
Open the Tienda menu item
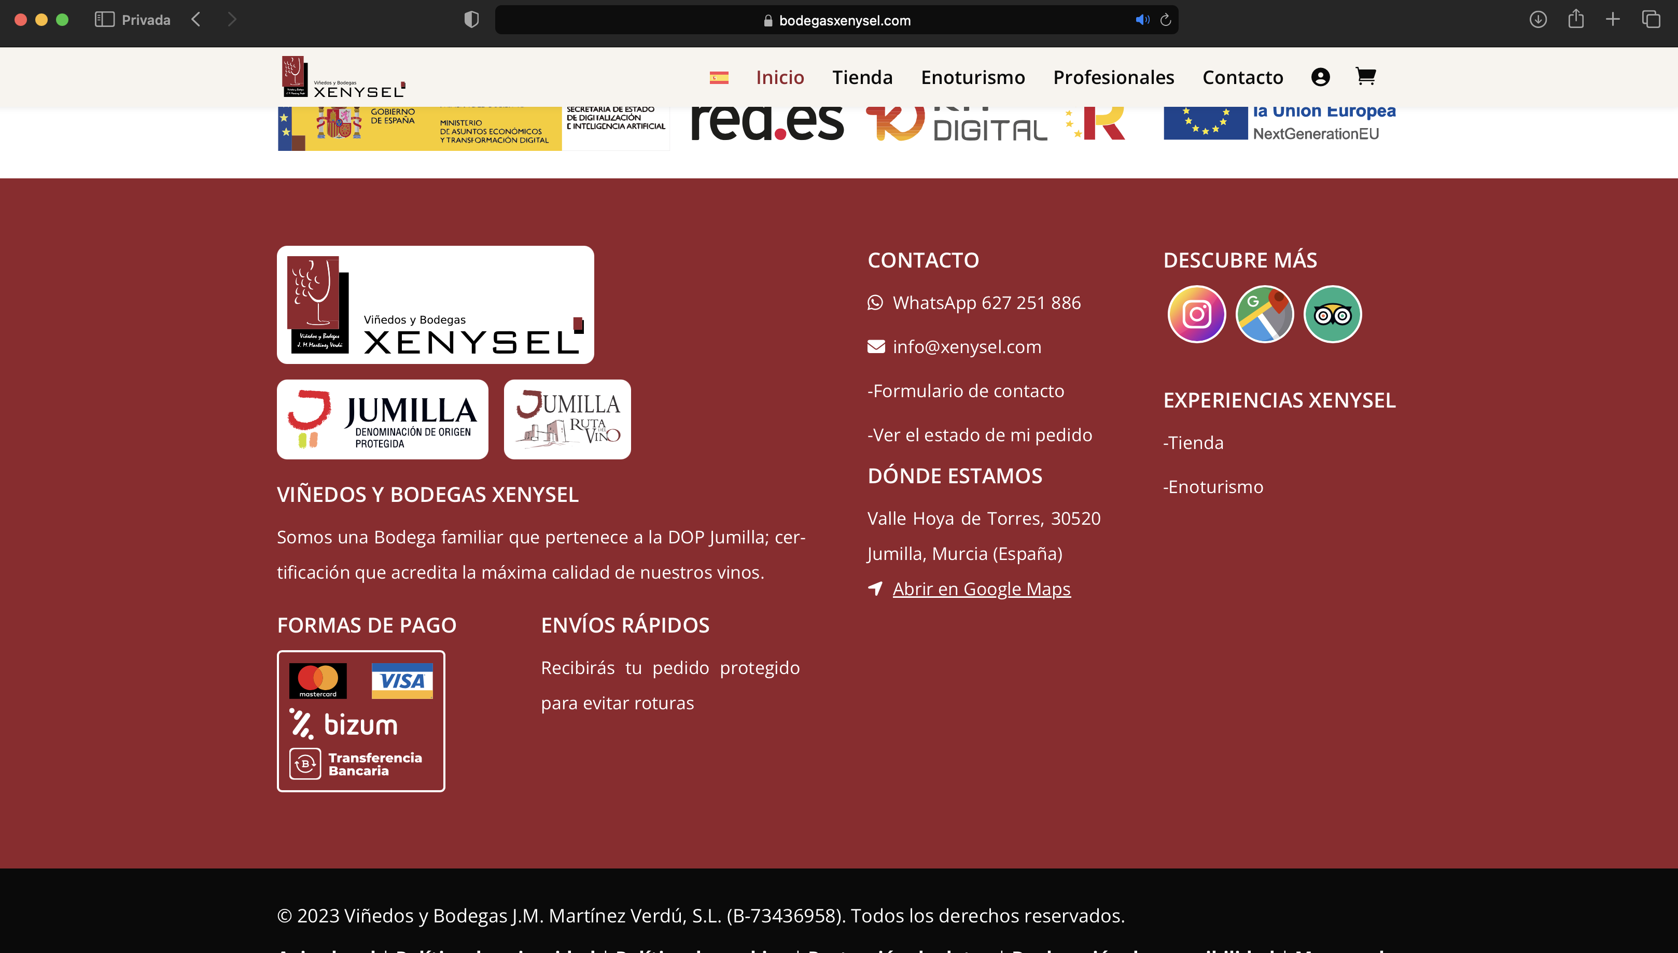click(x=862, y=77)
